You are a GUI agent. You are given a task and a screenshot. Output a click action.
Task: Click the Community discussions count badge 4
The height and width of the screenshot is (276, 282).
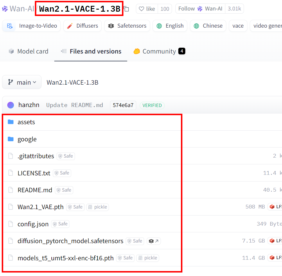182,51
